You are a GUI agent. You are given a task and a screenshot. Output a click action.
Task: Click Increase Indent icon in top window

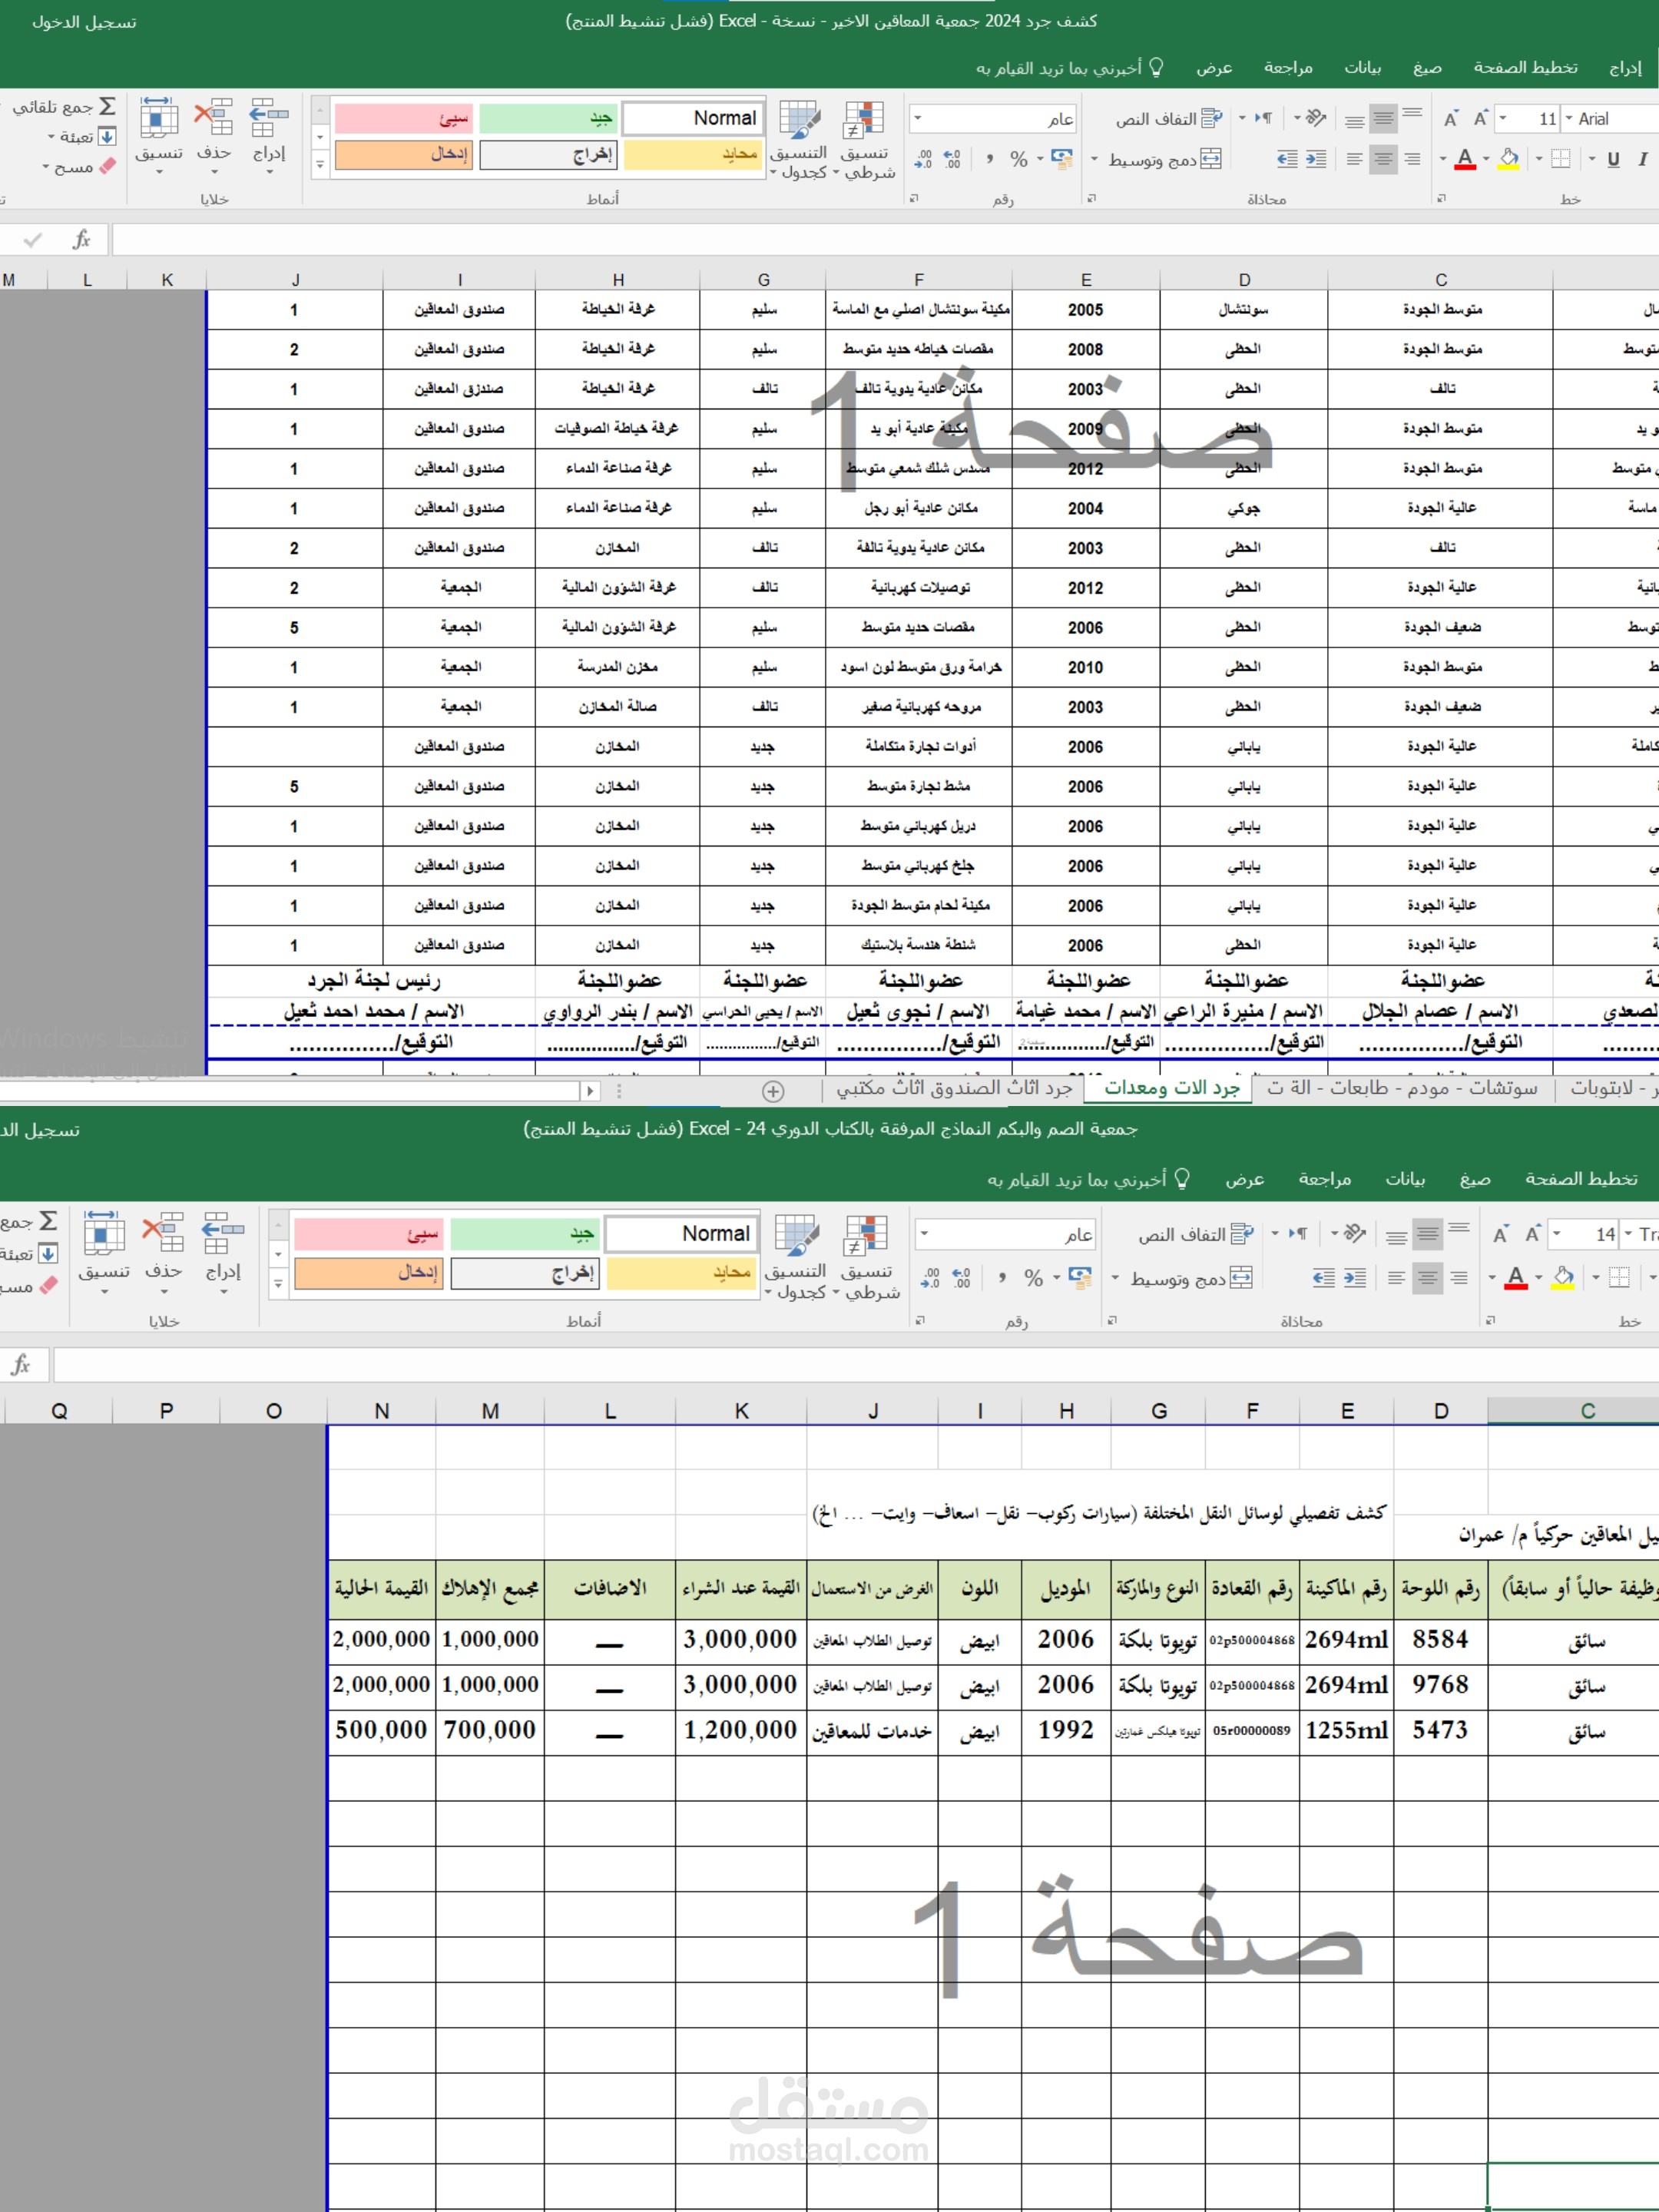coord(1317,159)
